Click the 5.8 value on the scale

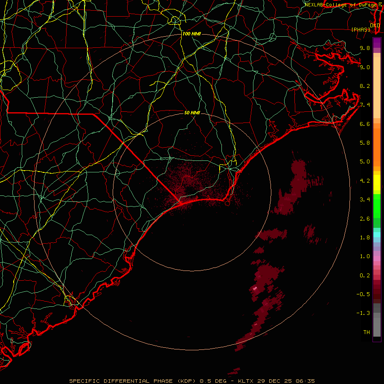[x=365, y=143]
